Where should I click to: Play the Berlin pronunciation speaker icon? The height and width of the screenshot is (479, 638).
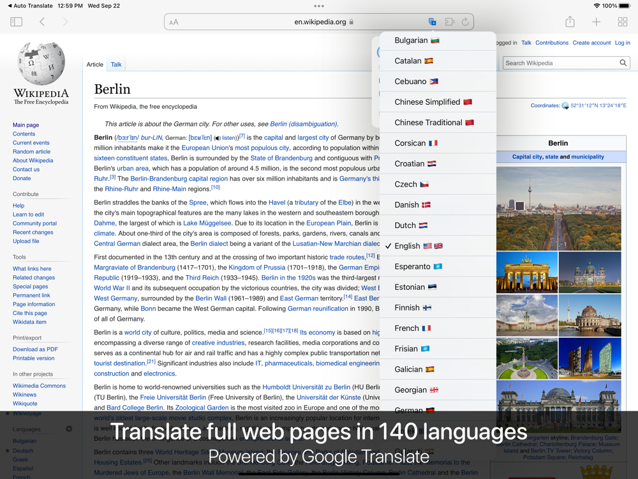(218, 138)
